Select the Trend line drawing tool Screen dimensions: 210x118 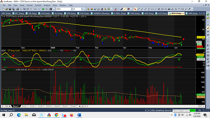[138, 9]
